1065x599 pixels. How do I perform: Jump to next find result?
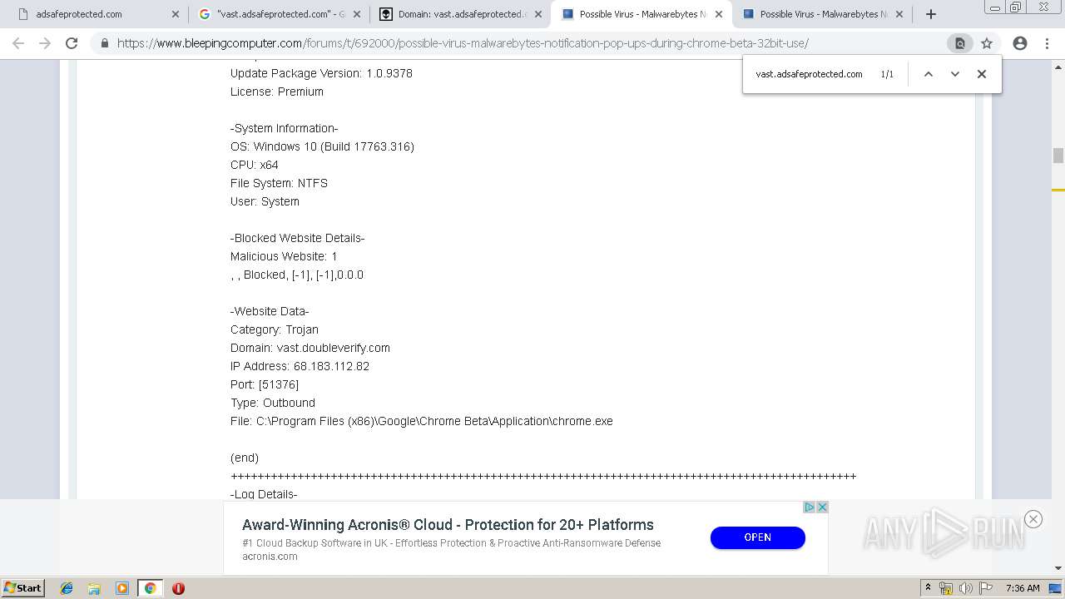coord(955,74)
